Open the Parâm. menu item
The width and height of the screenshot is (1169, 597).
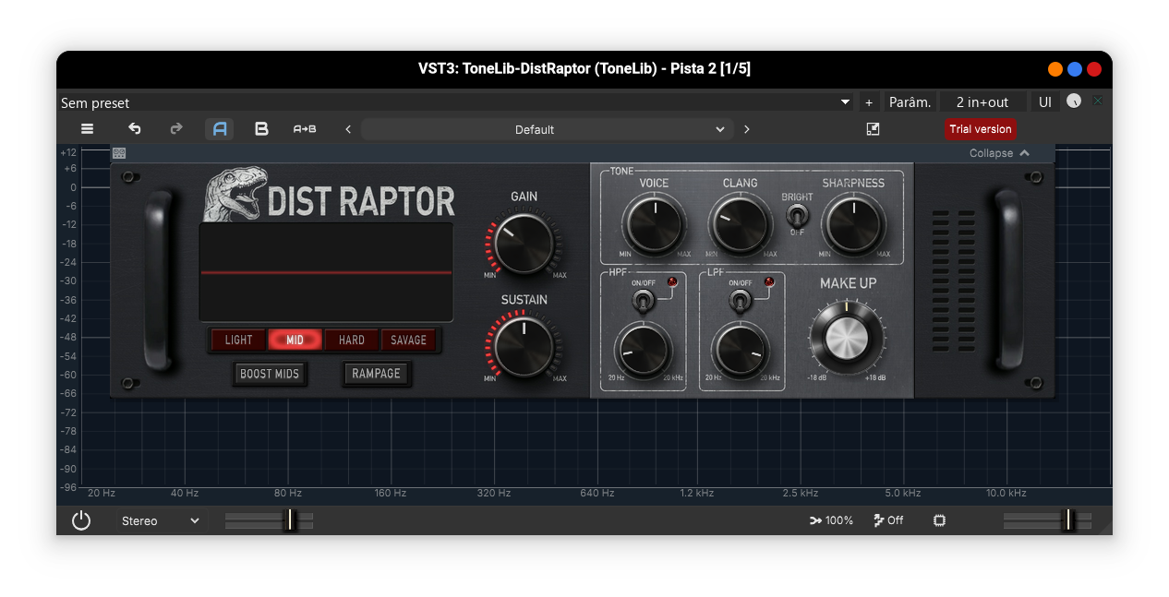[910, 101]
